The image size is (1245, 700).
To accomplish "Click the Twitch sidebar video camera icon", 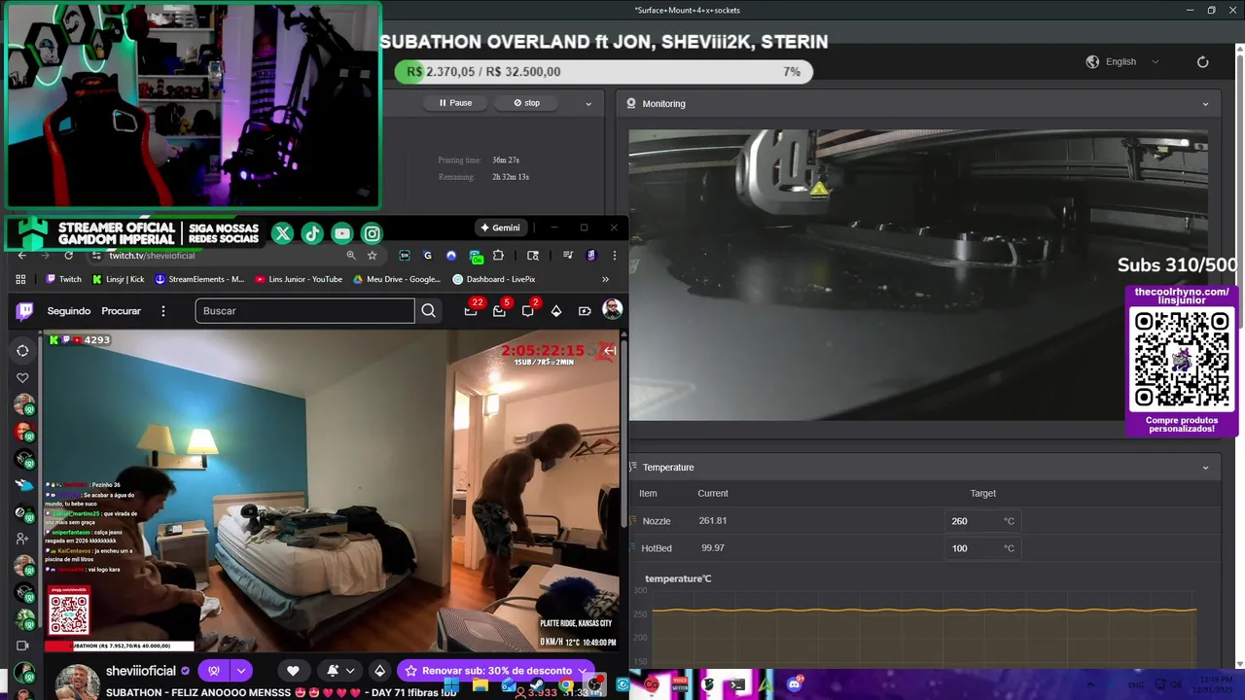I will coord(22,646).
